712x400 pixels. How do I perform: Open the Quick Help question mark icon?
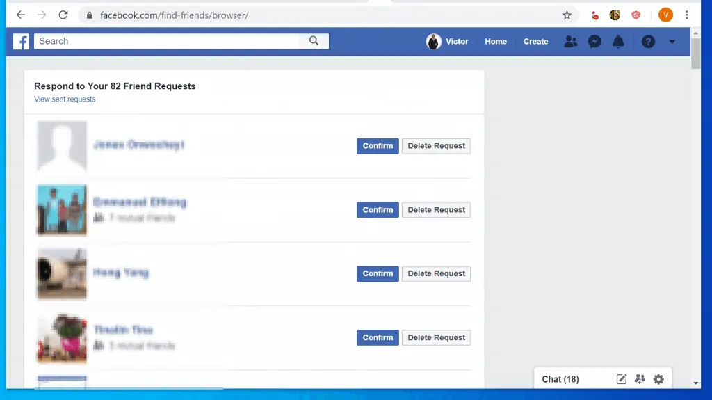point(648,42)
